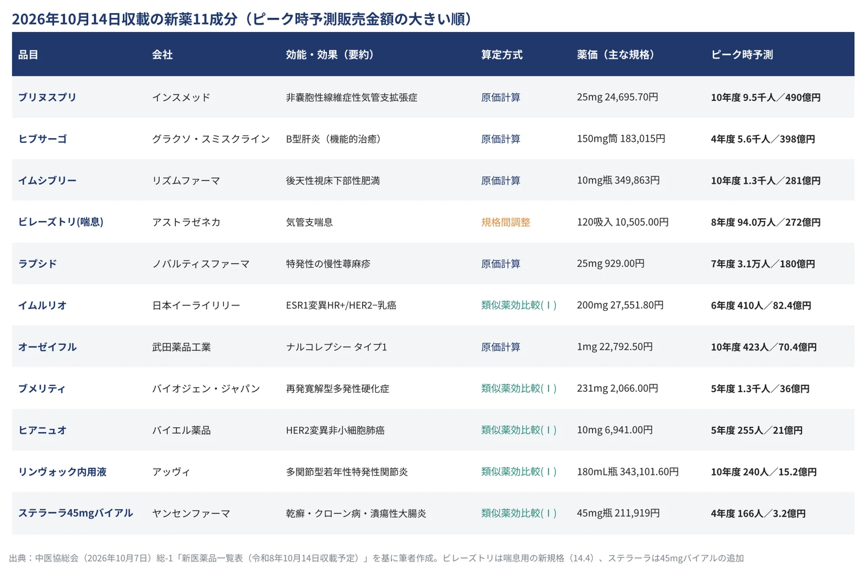Click the 薬価(主な規格) column header
This screenshot has width=866, height=567.
coord(616,55)
